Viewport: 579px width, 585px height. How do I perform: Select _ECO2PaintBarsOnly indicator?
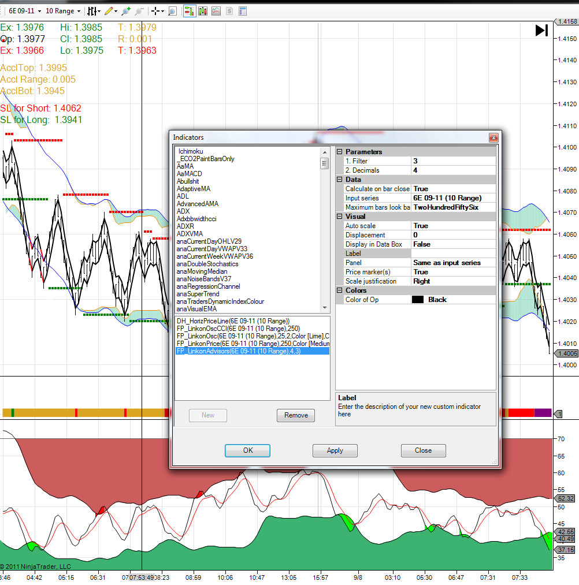206,159
